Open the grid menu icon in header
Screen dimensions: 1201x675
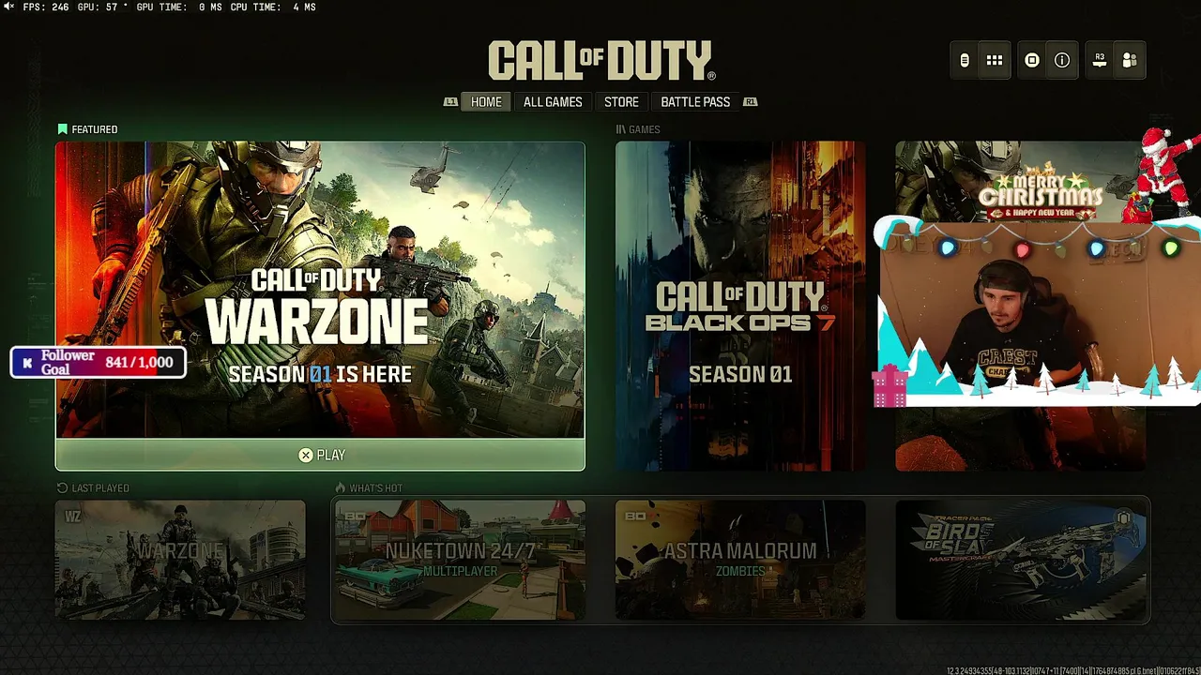pos(995,60)
